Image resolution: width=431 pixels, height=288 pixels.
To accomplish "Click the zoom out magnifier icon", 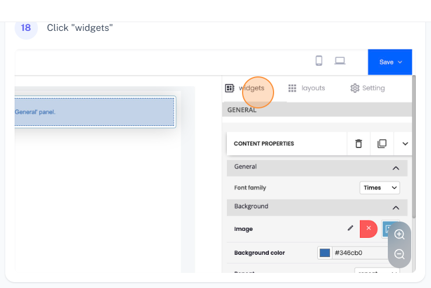I will (x=400, y=254).
